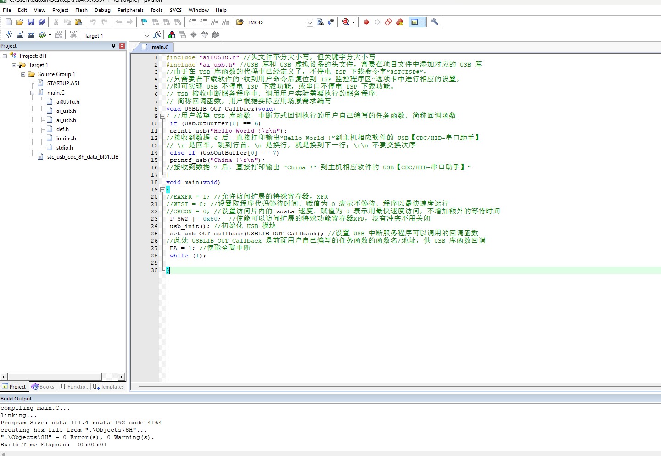
Task: Disable all breakpoints icon
Action: (388, 22)
